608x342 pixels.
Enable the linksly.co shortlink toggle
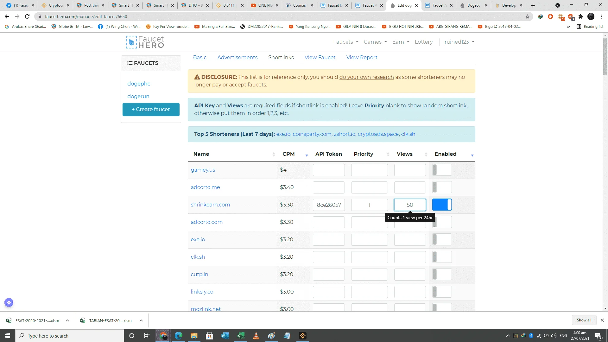[442, 292]
